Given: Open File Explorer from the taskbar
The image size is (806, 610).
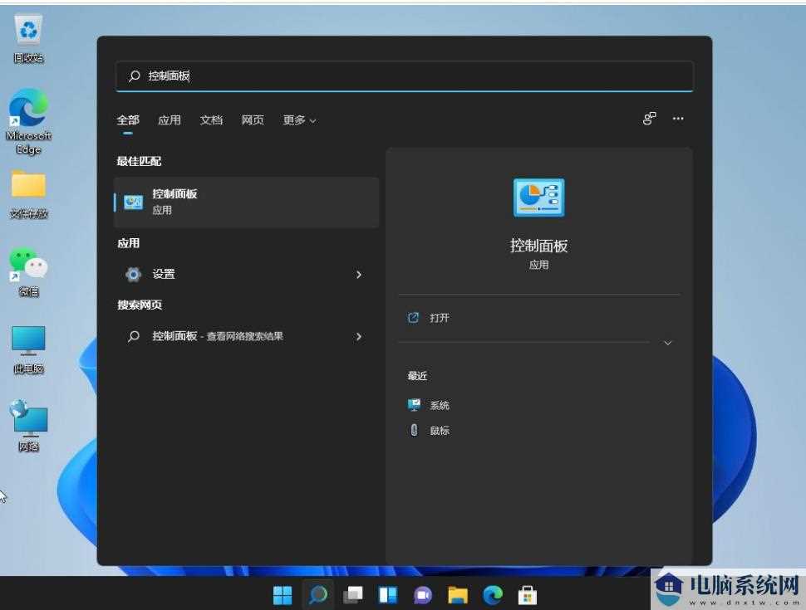Looking at the screenshot, I should point(458,594).
